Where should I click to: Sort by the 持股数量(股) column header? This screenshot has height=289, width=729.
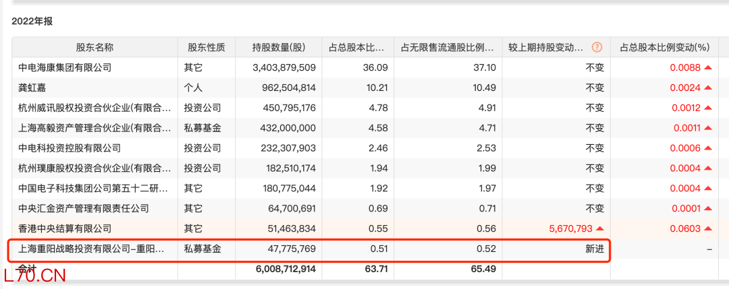point(279,47)
